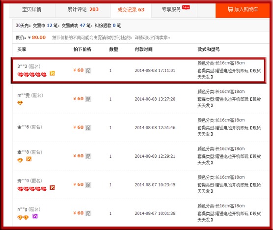Click the red new badge on 专享服务 tab

tap(186, 7)
